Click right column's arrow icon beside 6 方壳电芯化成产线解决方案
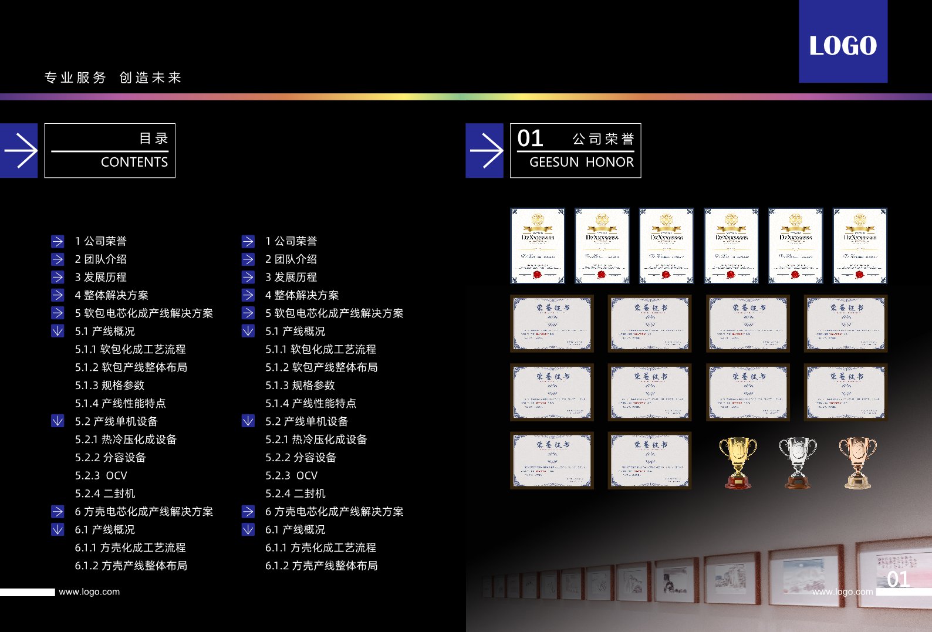 248,512
